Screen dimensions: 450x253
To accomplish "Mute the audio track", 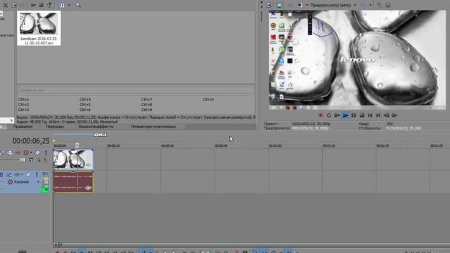I will pyautogui.click(x=29, y=174).
